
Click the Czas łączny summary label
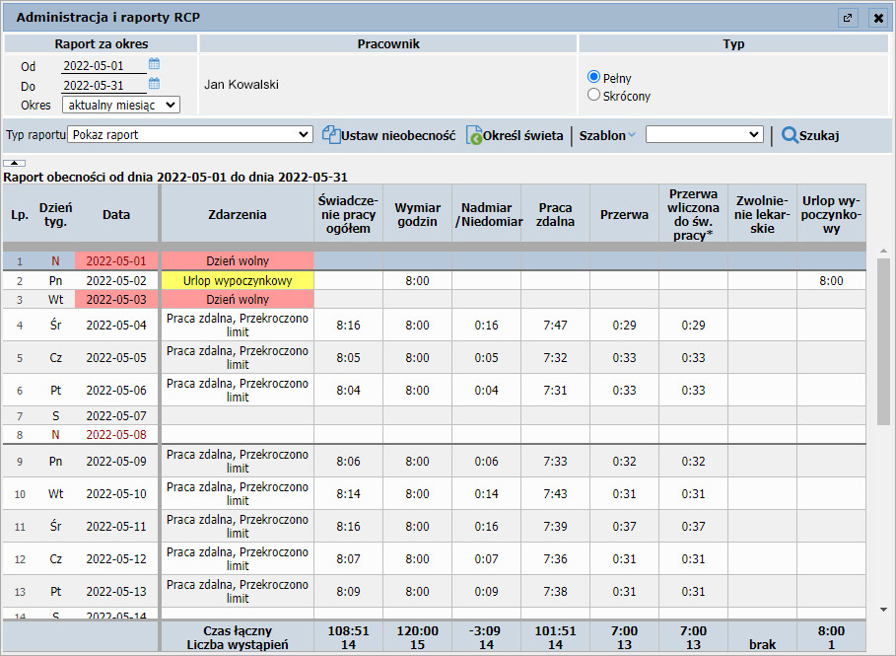[238, 630]
